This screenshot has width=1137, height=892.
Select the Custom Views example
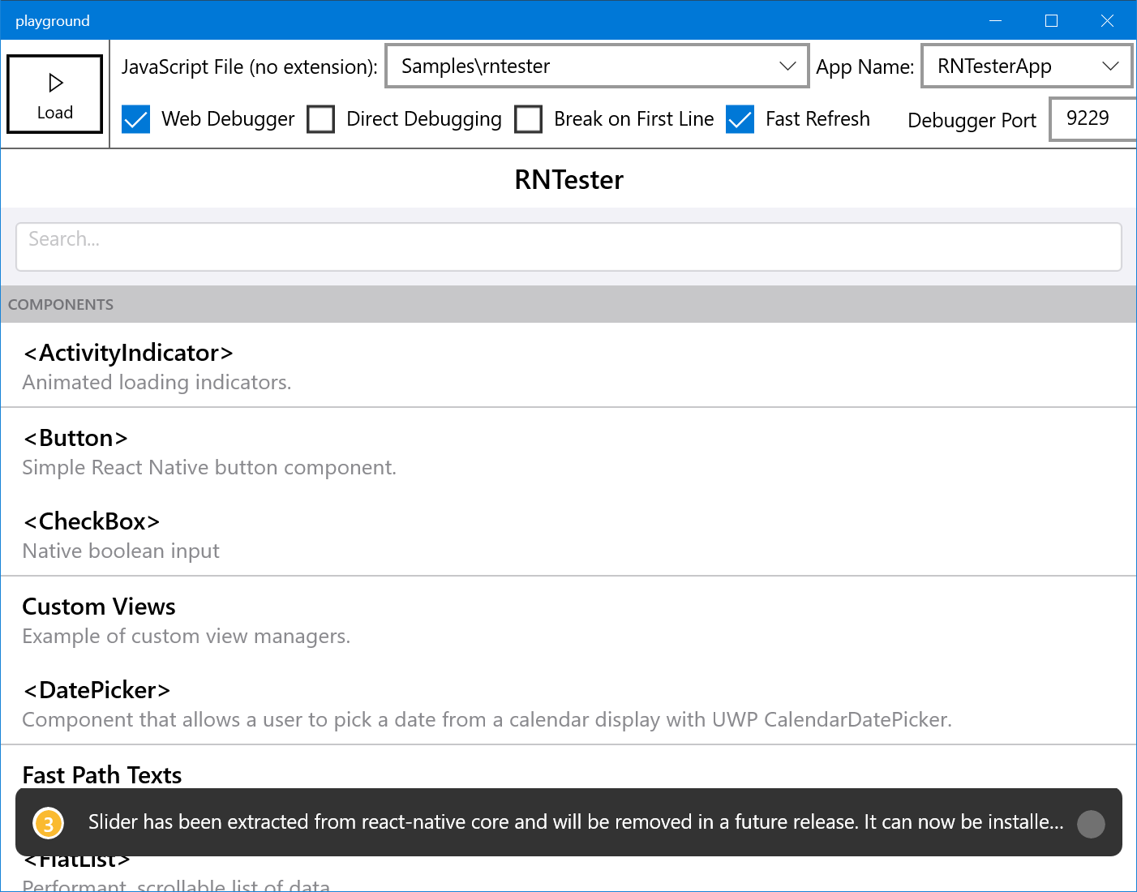click(x=99, y=606)
